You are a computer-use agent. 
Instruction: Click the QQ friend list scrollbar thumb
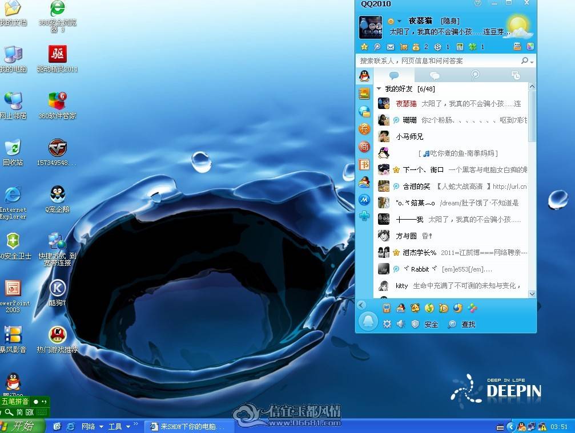click(532, 116)
